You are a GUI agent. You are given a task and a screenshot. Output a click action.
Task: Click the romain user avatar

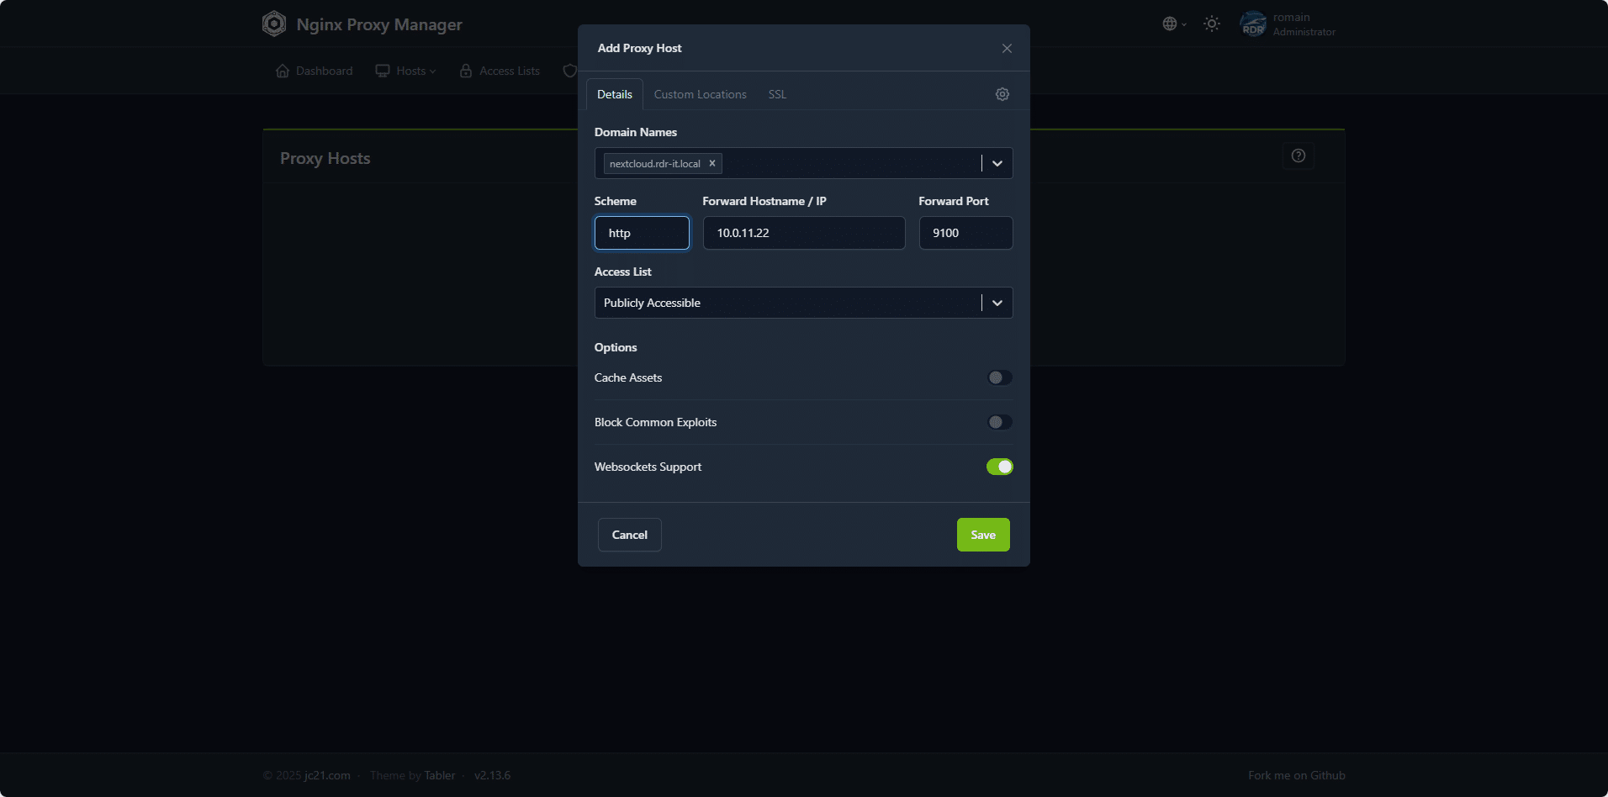(1253, 24)
